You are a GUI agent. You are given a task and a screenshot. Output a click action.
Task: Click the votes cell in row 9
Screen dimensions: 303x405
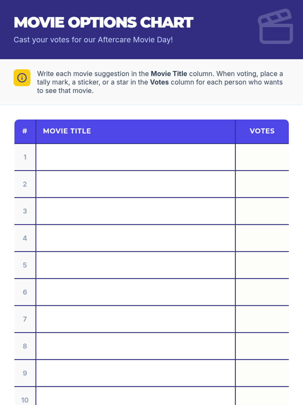pos(262,373)
